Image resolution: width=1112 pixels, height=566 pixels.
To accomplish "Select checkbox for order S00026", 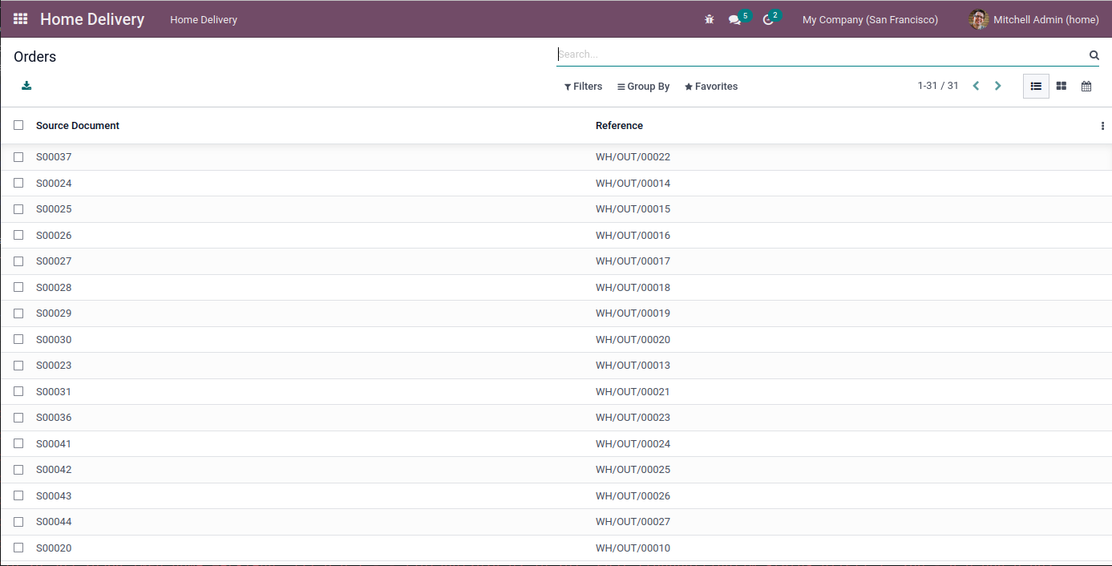I will [18, 235].
